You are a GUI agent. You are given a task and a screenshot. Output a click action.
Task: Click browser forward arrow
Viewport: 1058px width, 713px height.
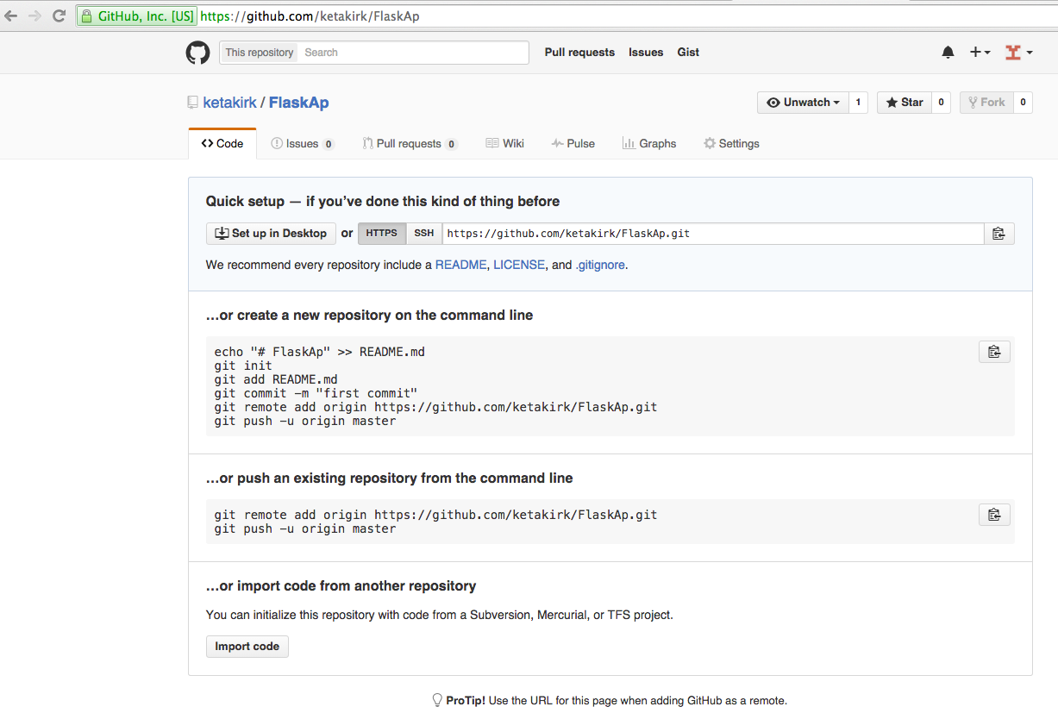pos(35,16)
